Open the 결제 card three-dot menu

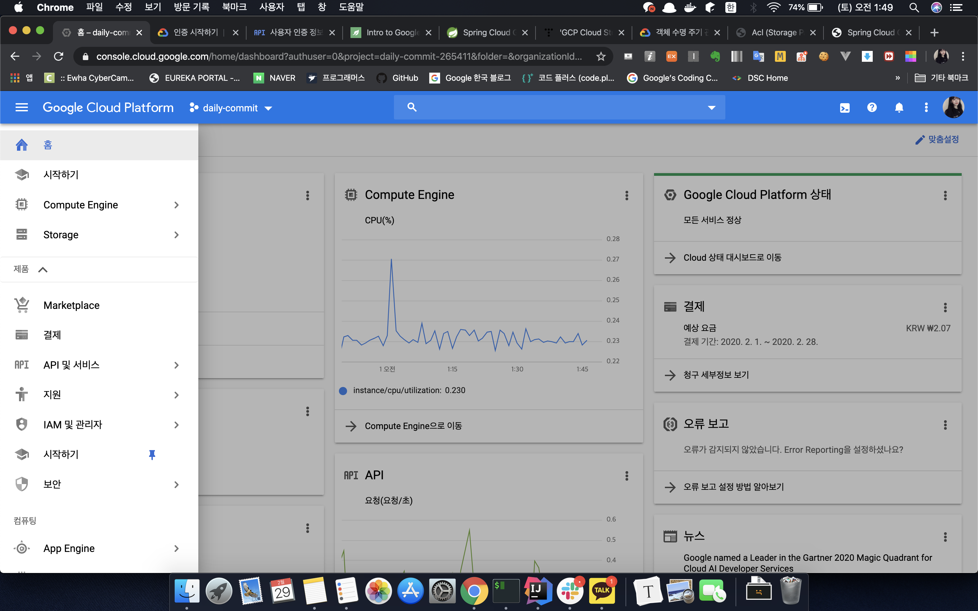(x=945, y=308)
